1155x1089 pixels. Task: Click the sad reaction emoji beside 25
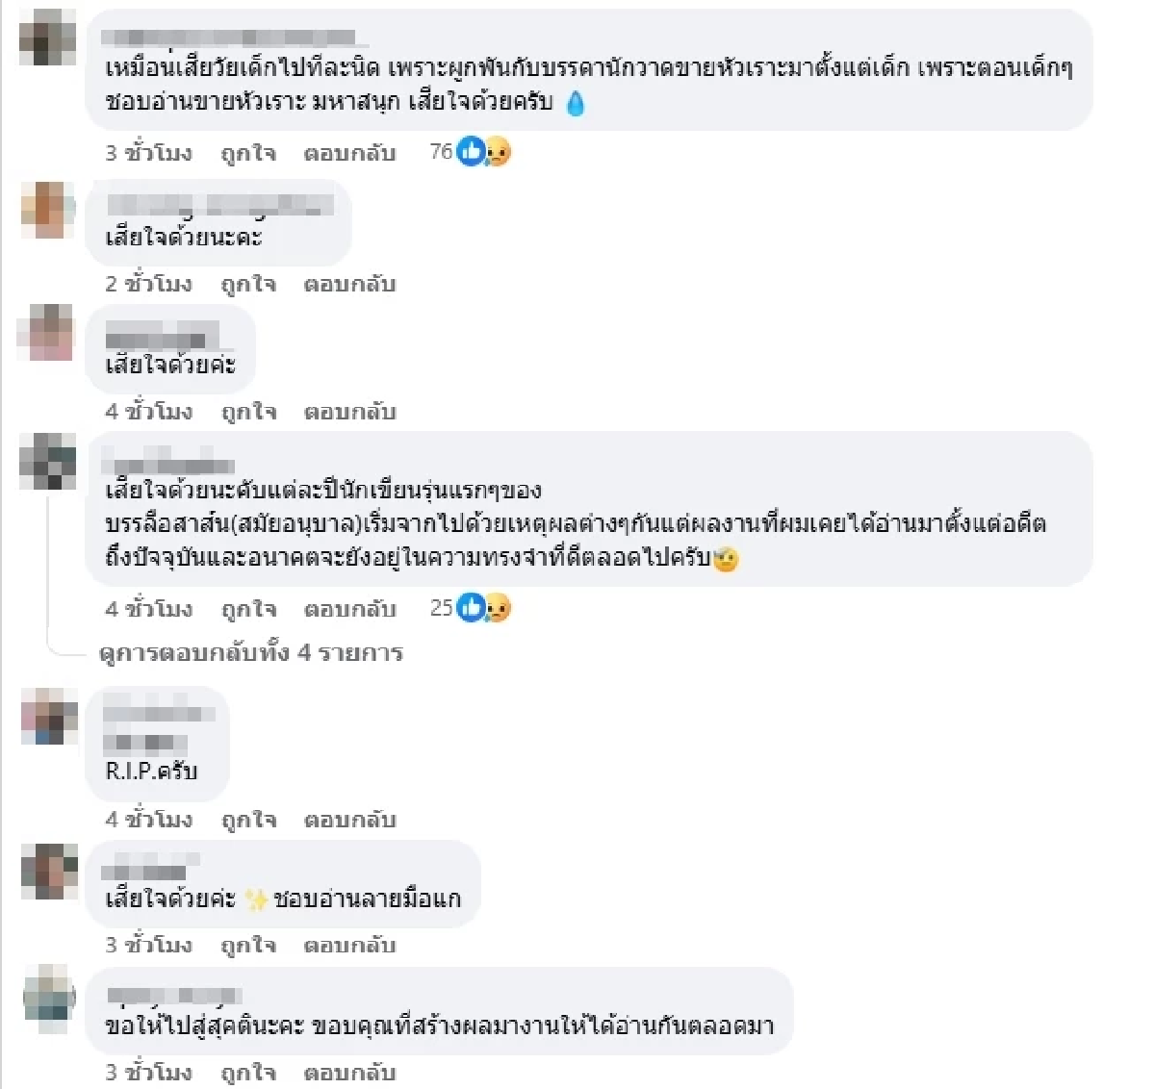(x=497, y=608)
